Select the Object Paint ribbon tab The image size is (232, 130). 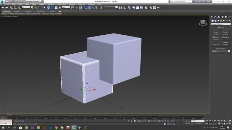[x=40, y=11]
